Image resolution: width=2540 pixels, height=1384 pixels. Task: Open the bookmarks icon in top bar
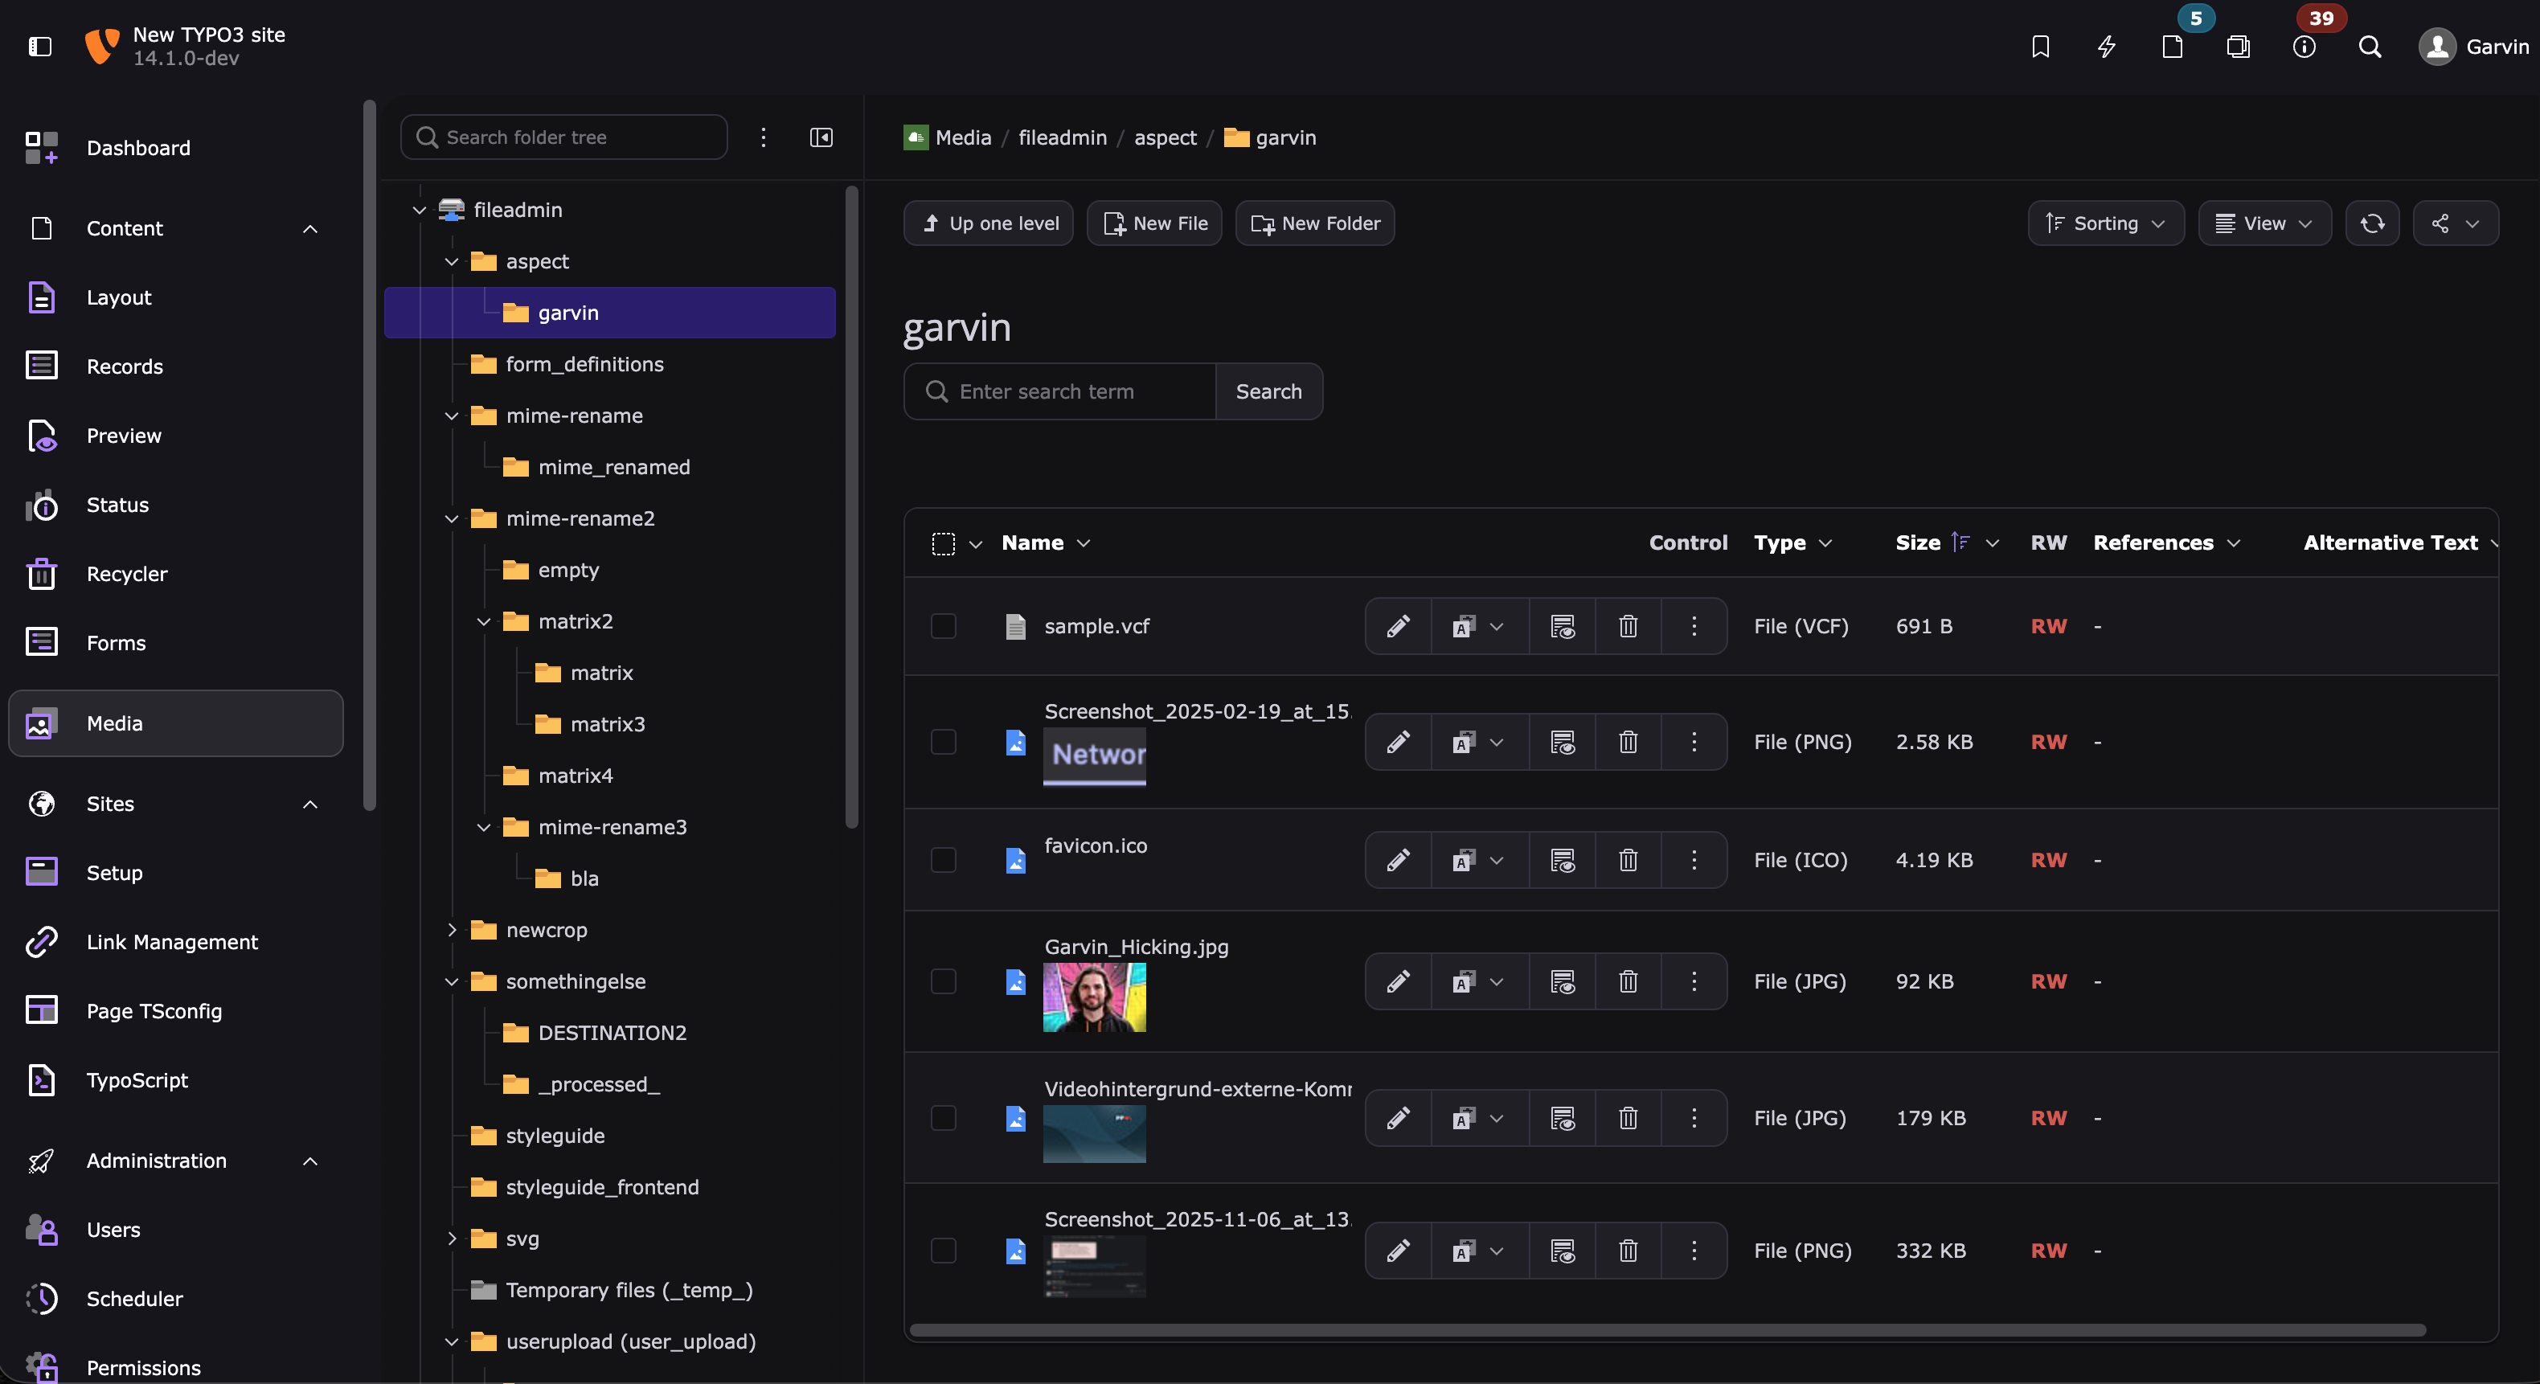pyautogui.click(x=2040, y=47)
